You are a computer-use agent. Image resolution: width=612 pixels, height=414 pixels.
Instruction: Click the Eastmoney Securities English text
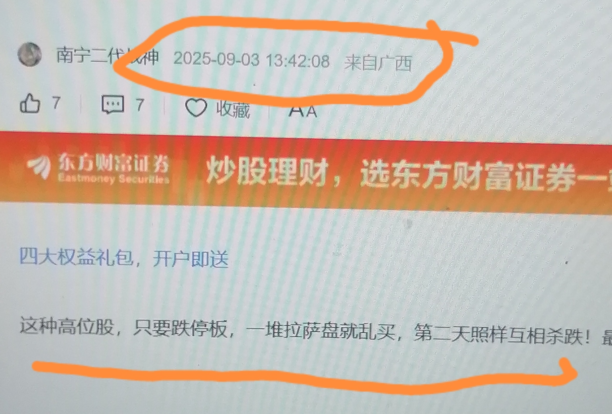tap(113, 178)
